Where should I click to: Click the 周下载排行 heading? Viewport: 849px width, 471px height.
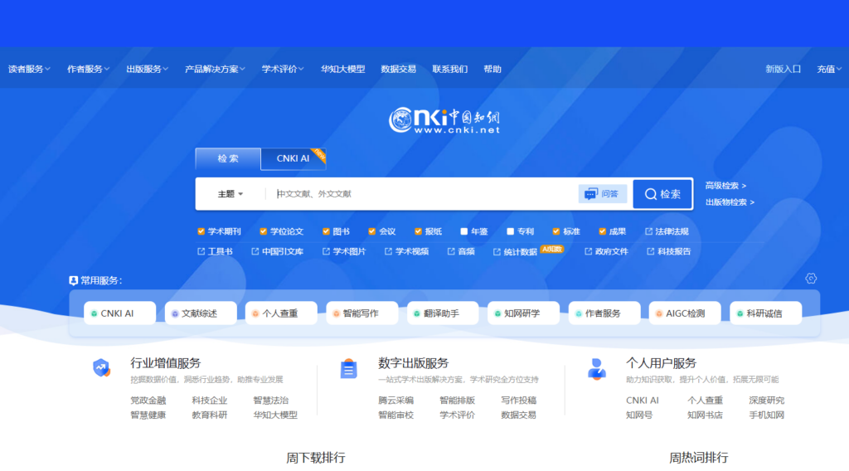pyautogui.click(x=316, y=458)
